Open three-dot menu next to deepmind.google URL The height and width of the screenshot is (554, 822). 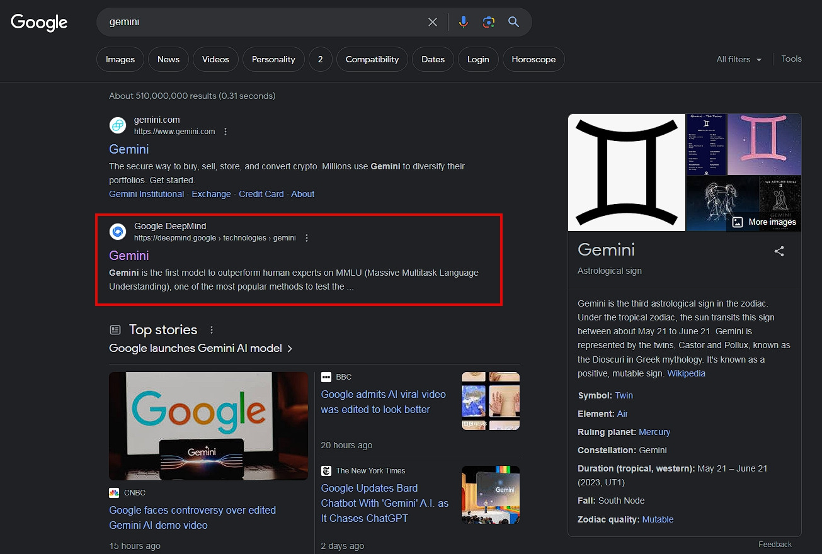click(x=307, y=238)
